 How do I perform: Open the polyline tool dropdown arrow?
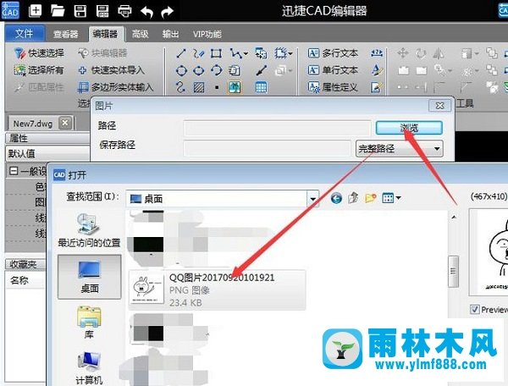pyautogui.click(x=246, y=53)
